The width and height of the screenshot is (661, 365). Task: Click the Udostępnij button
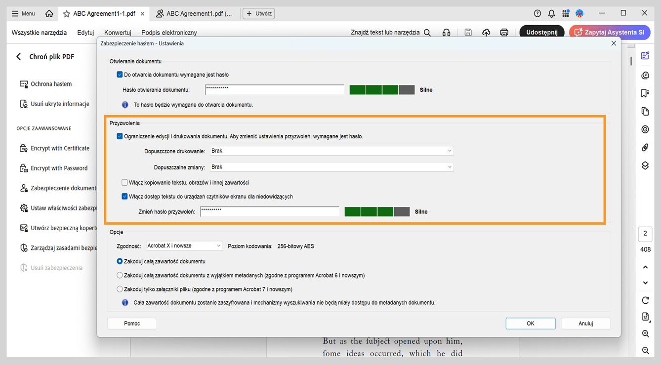pos(542,33)
